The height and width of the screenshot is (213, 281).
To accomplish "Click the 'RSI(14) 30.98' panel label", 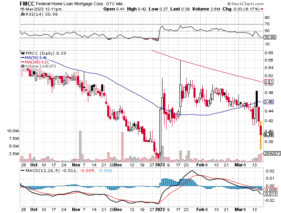I will point(42,14).
